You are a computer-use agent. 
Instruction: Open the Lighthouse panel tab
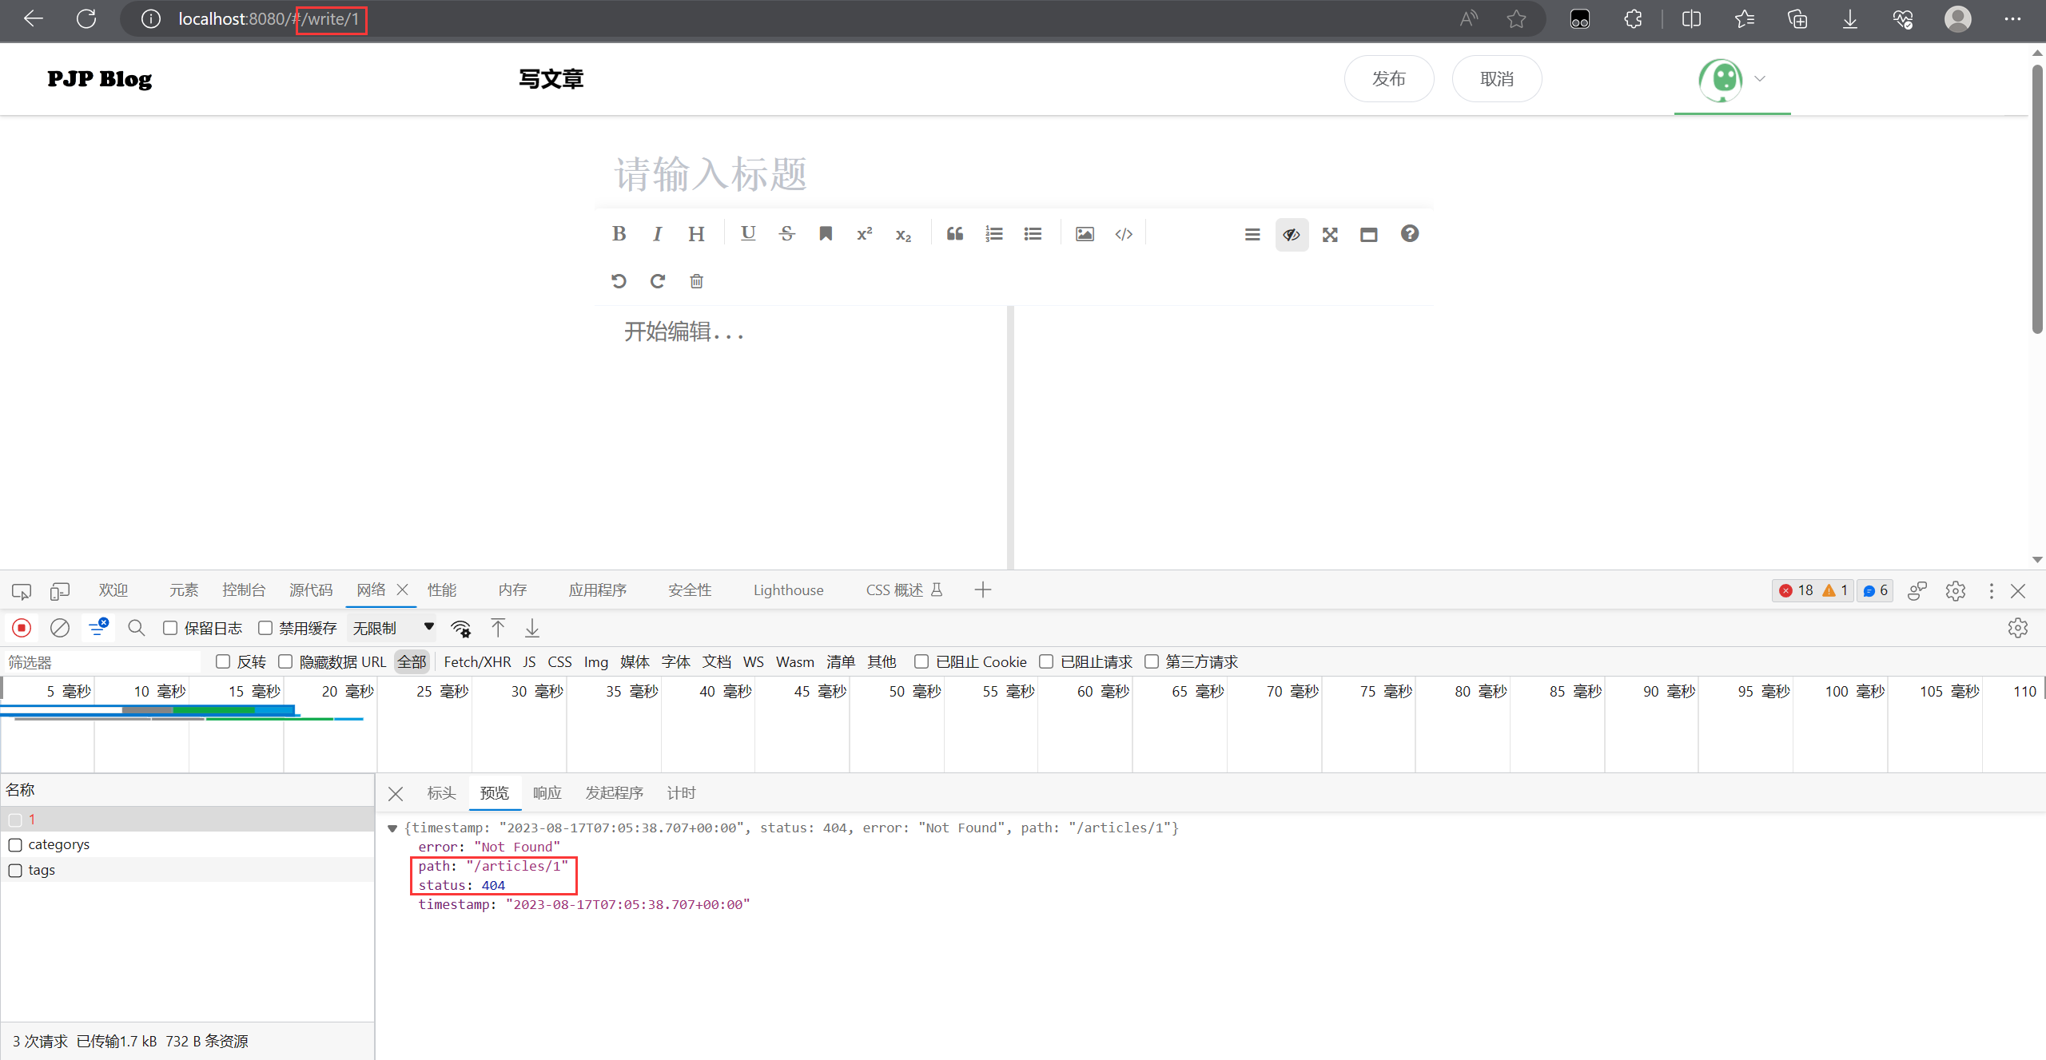(788, 590)
